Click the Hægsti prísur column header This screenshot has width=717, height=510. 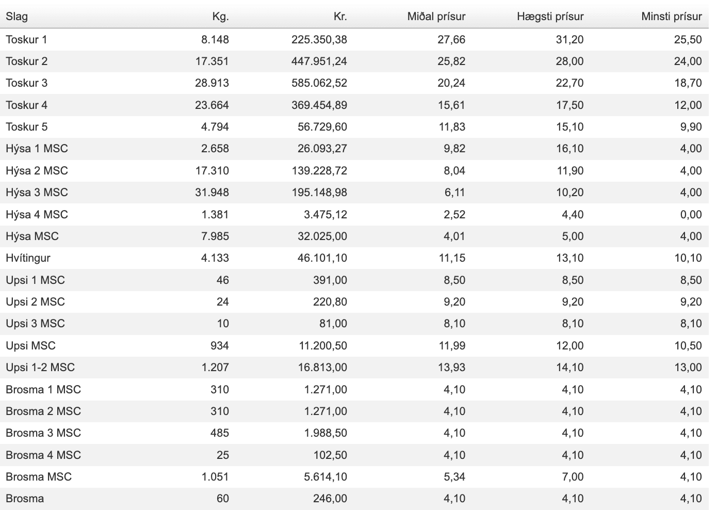[550, 17]
